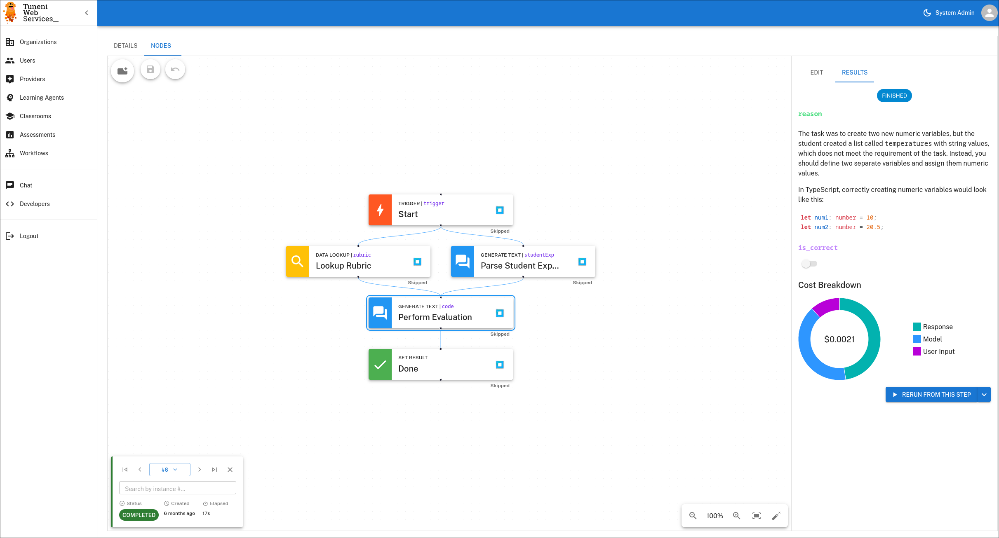The height and width of the screenshot is (538, 999).
Task: Click the add node toolbar icon
Action: 122,70
